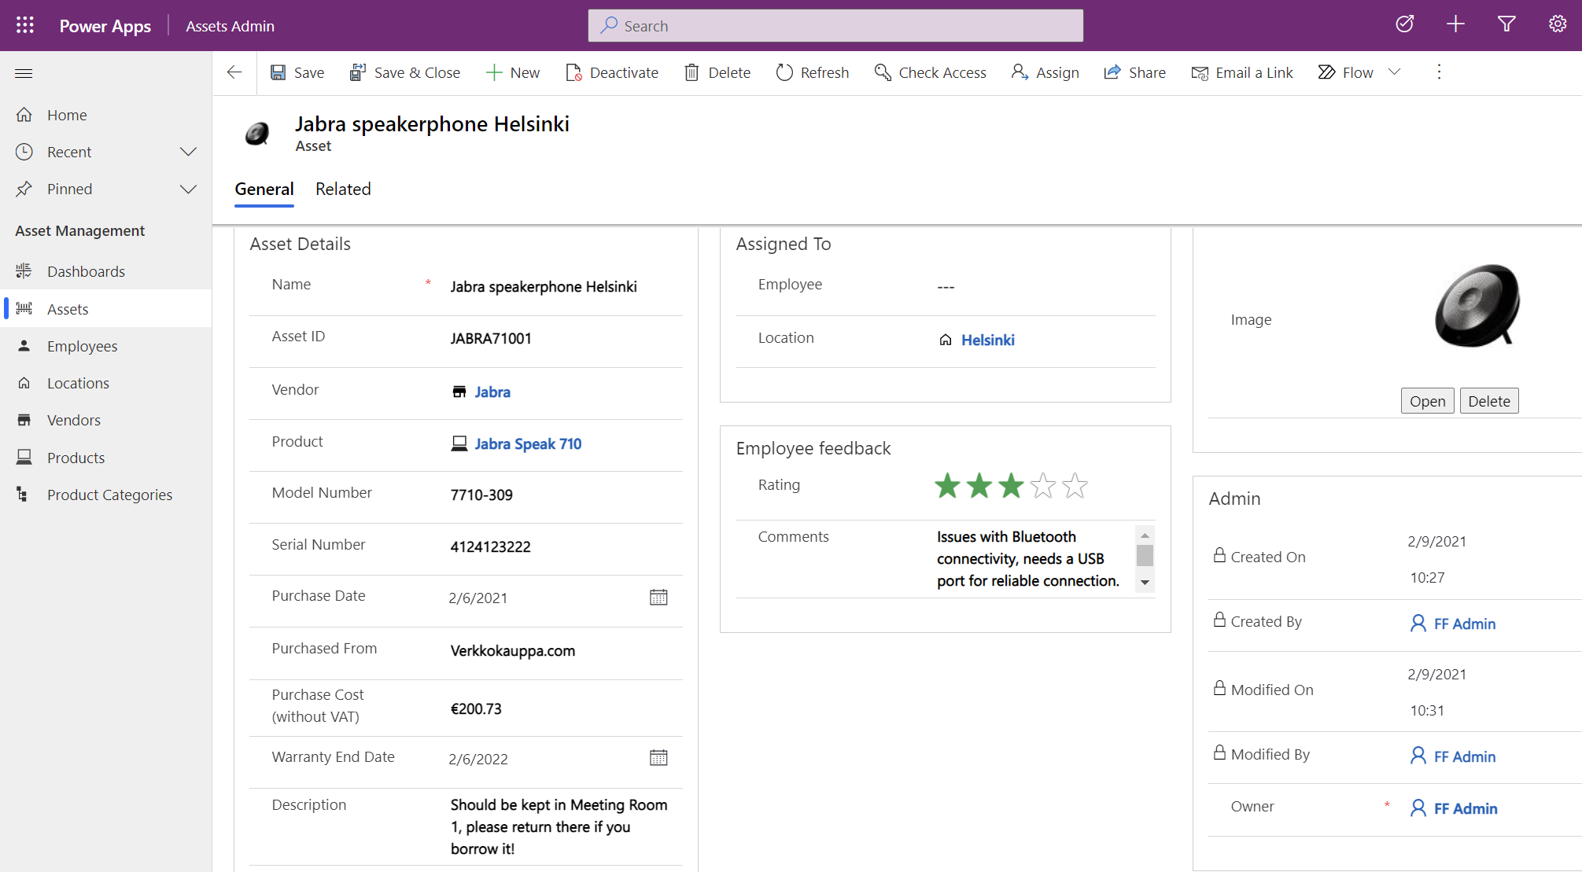Viewport: 1582px width, 872px height.
Task: Set rating to four stars
Action: pos(1043,486)
